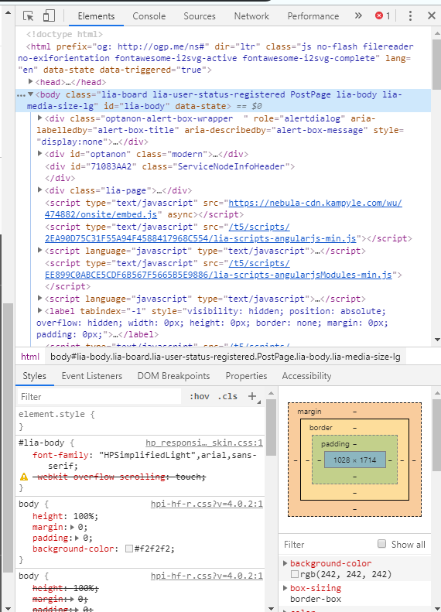This screenshot has height=612, width=441.
Task: Click the warning icon beside webkit-overflow-scrolling
Action: tap(24, 477)
